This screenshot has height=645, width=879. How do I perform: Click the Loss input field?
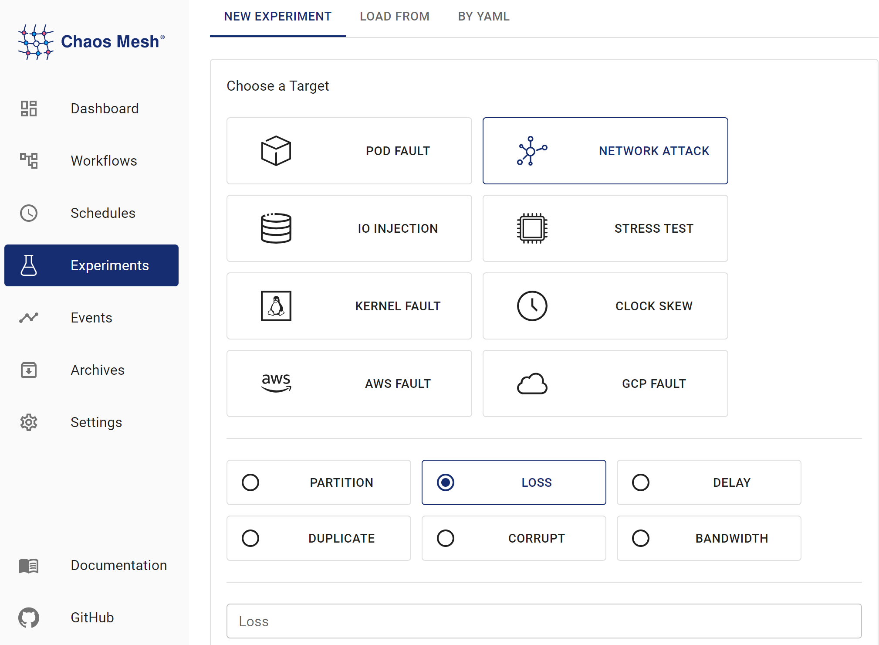click(544, 621)
